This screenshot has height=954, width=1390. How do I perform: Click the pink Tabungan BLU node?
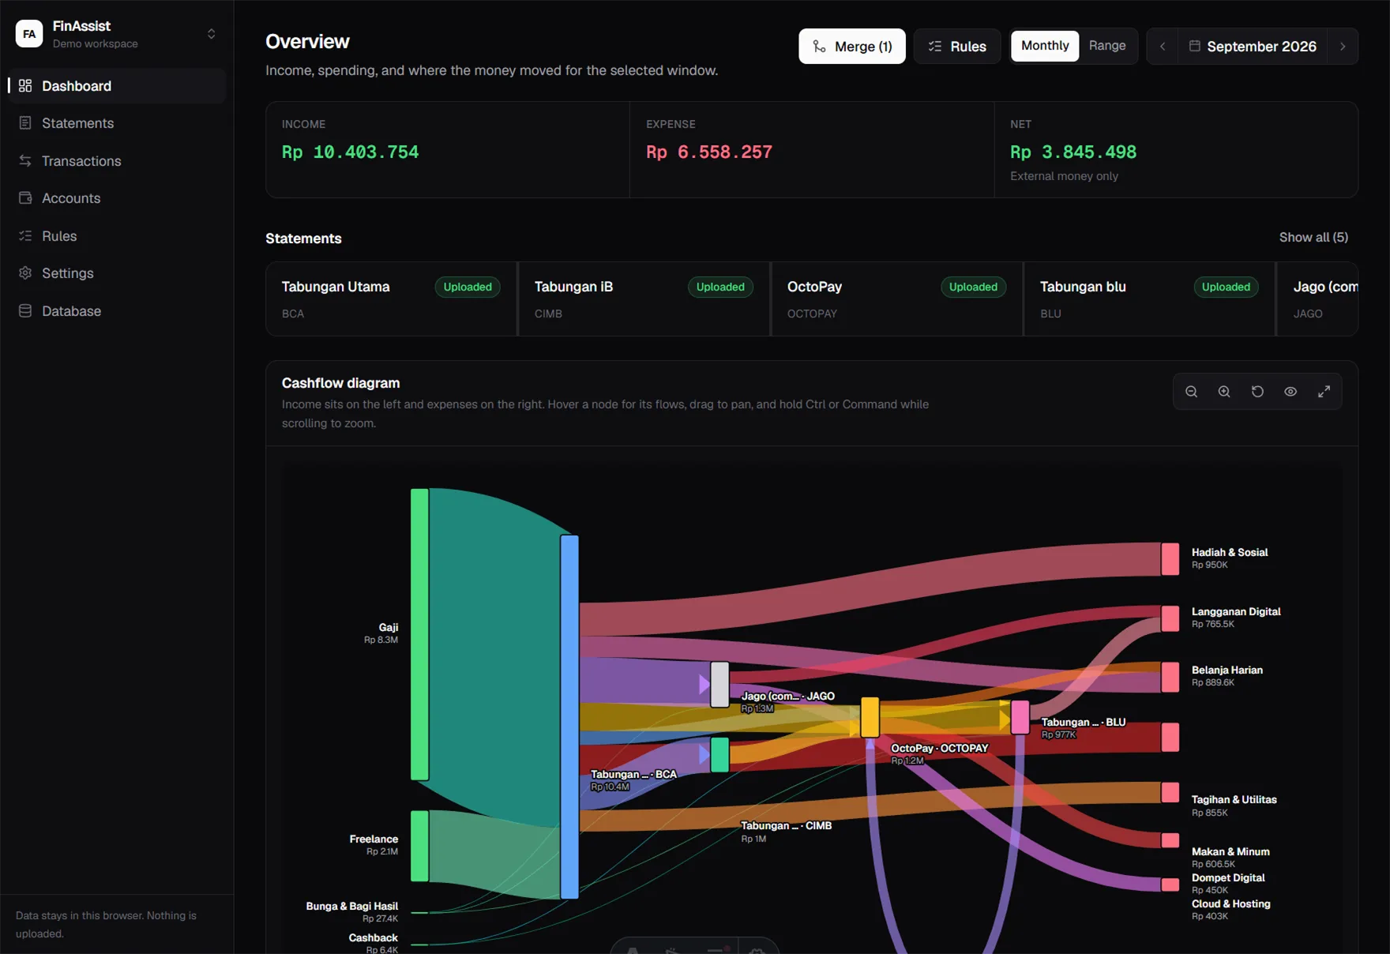pyautogui.click(x=1020, y=717)
